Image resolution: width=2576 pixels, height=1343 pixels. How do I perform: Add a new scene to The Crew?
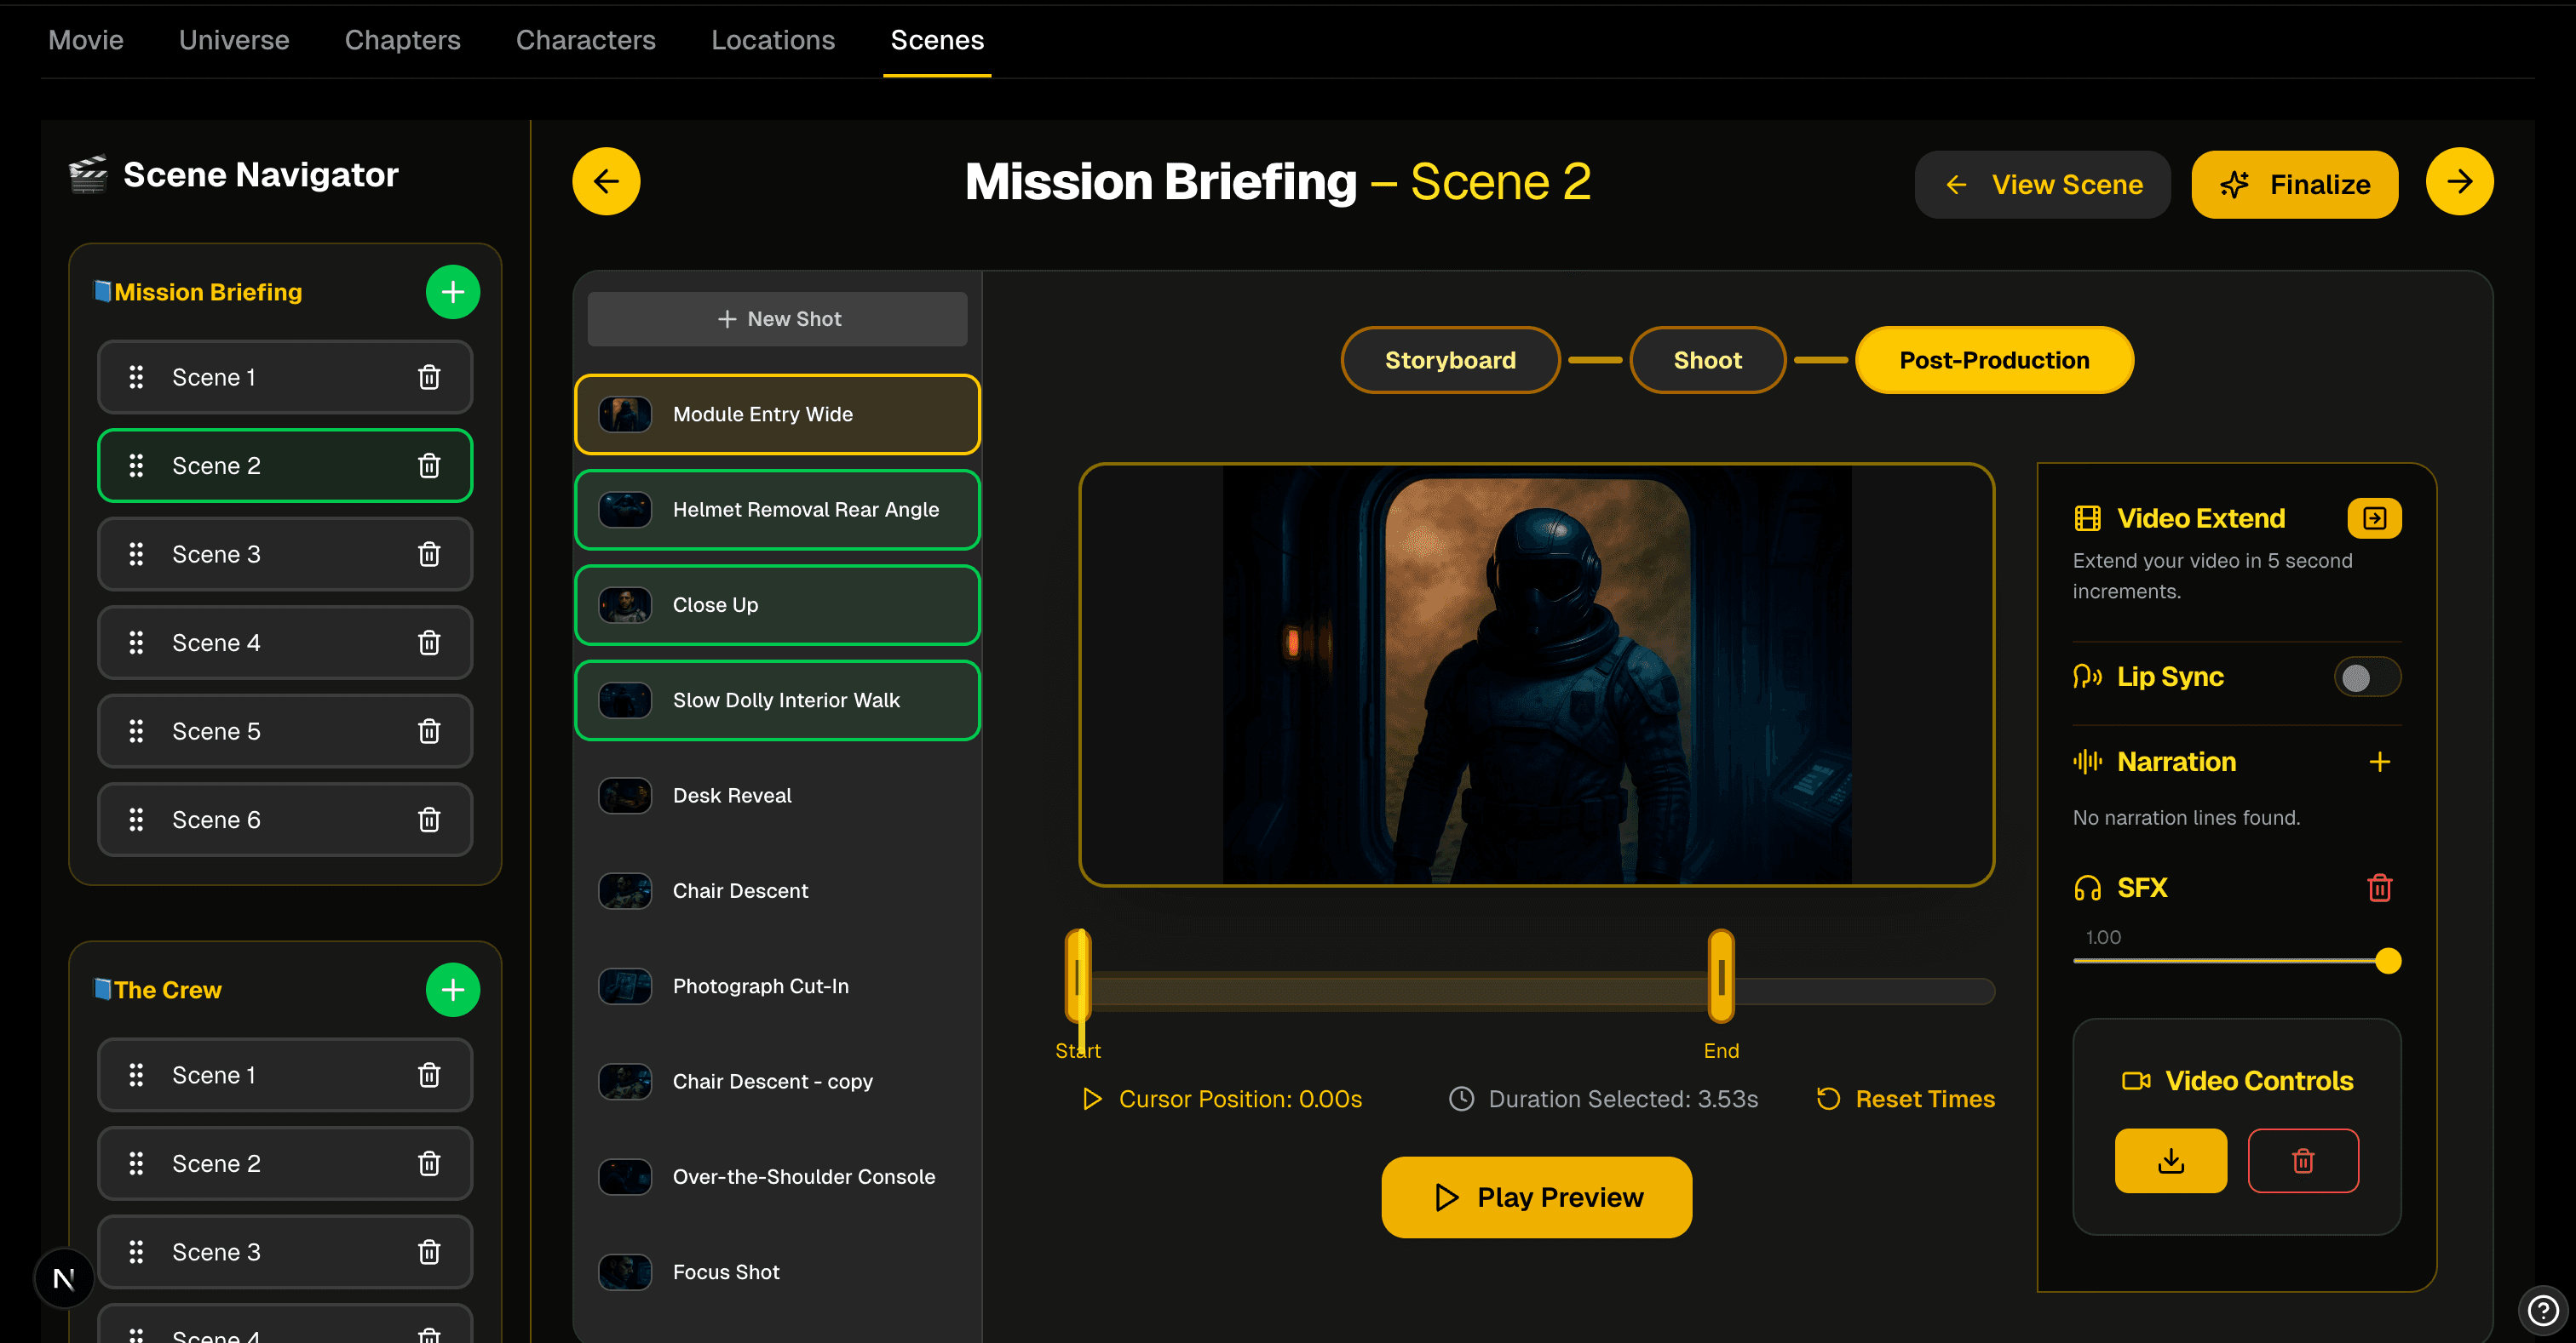tap(453, 989)
